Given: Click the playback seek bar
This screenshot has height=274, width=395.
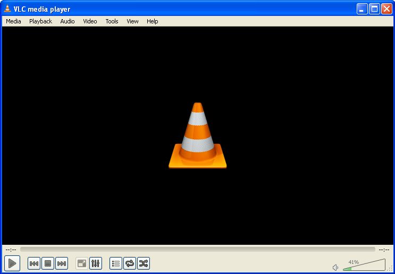Looking at the screenshot, I should coord(198,250).
